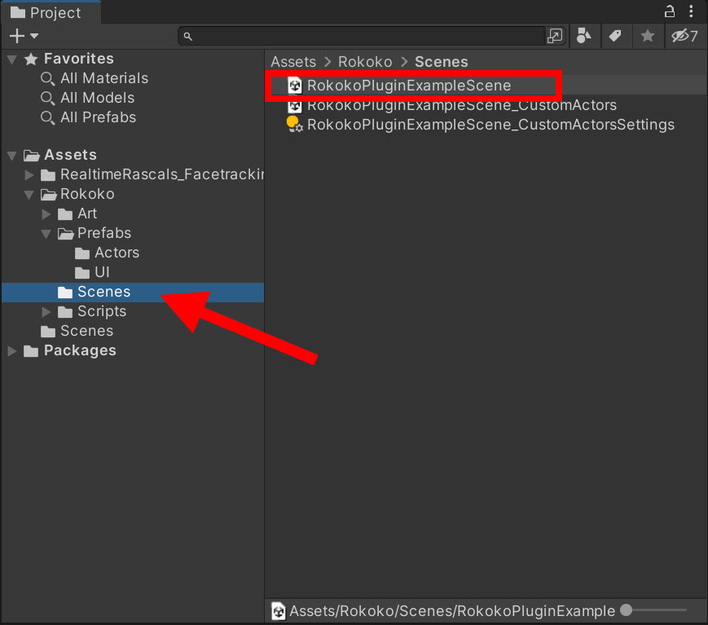
Task: Select the UI folder
Action: [93, 273]
